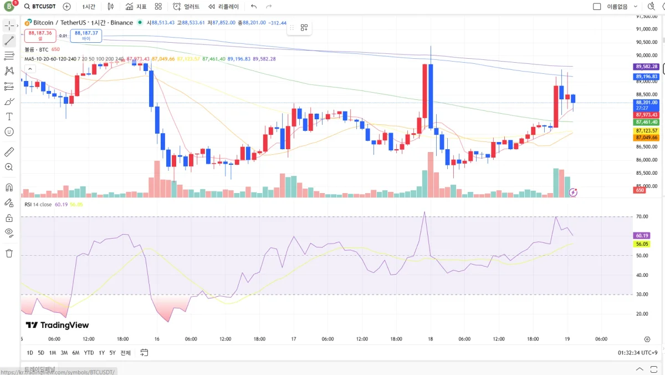This screenshot has width=665, height=375.
Task: Click the blue buy price button
Action: (x=86, y=36)
